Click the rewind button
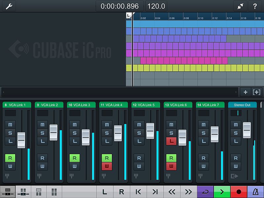 tap(172, 191)
